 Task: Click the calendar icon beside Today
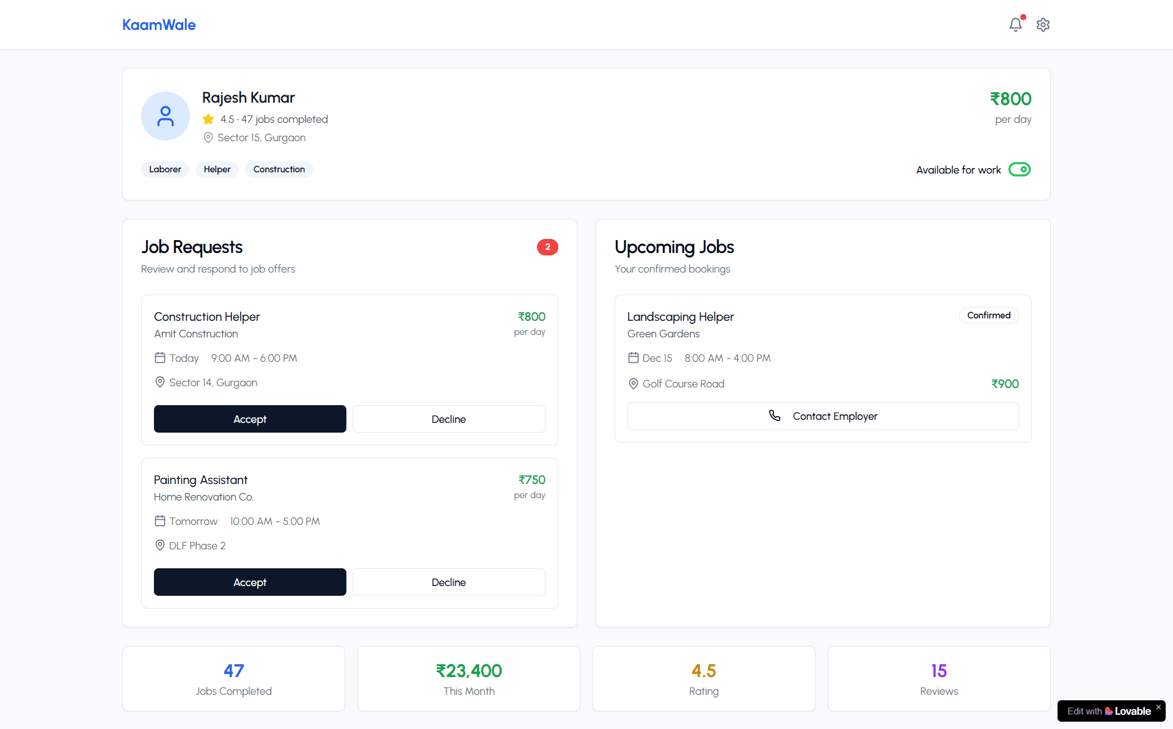click(160, 357)
